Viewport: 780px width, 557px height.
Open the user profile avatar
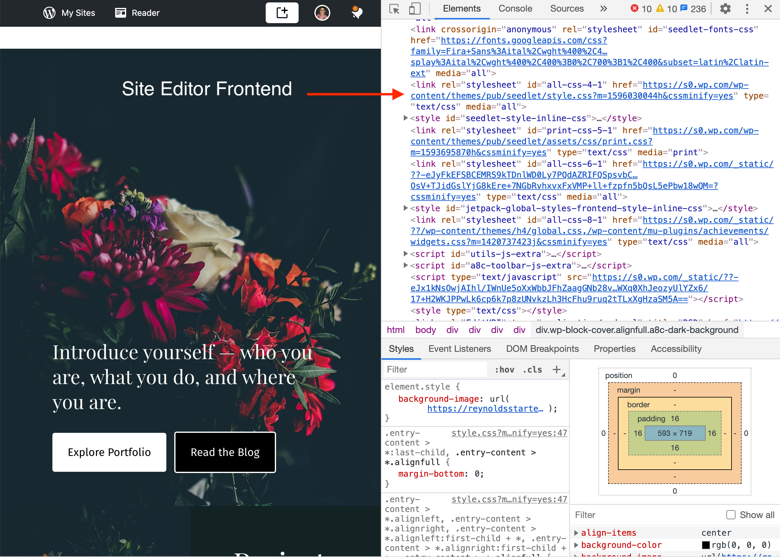(322, 13)
